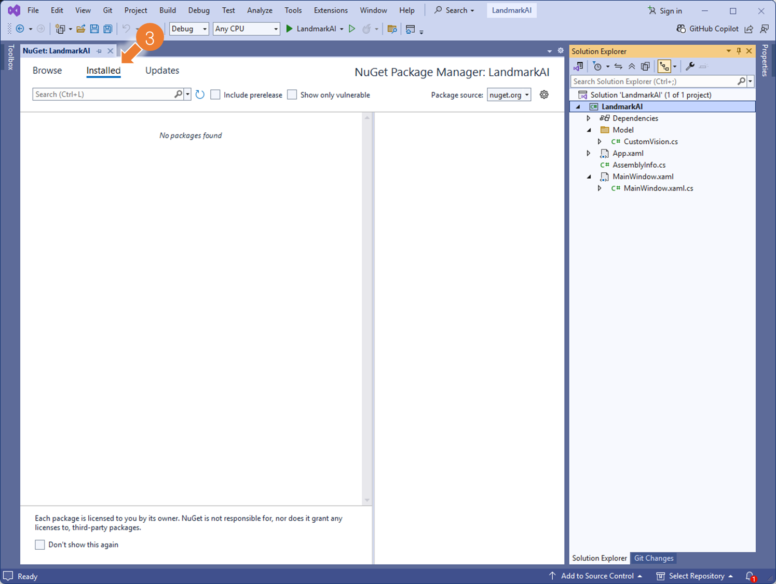The image size is (776, 584).
Task: Open LandmarkAI startup target dropdown arrow
Action: point(342,29)
